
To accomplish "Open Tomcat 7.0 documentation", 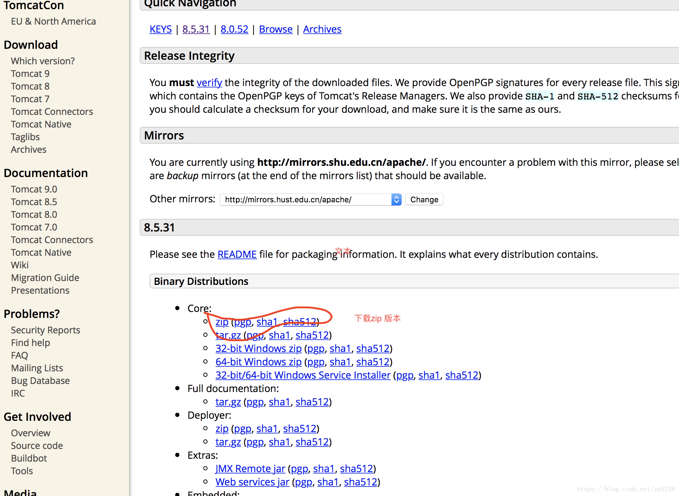I will [34, 227].
